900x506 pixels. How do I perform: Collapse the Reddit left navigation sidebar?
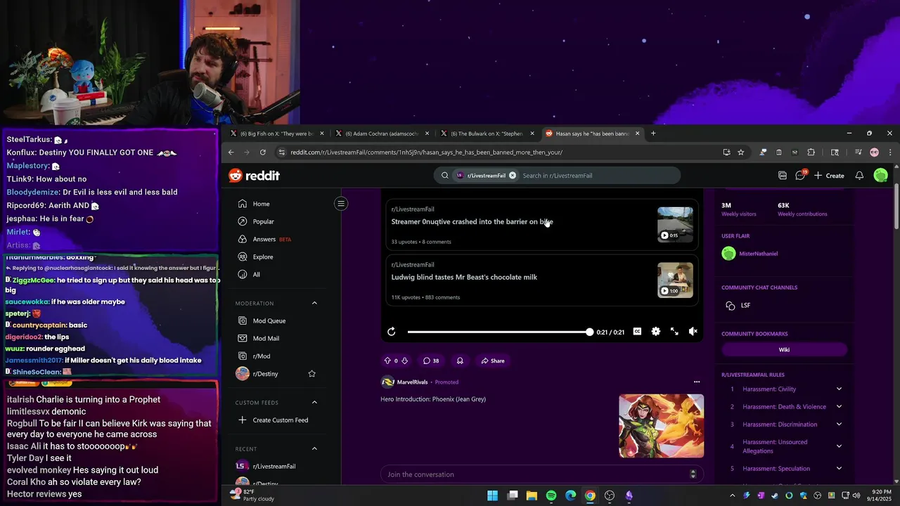click(x=340, y=204)
